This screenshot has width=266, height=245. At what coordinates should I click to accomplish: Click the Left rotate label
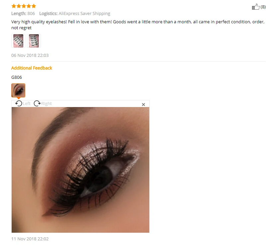(x=27, y=103)
